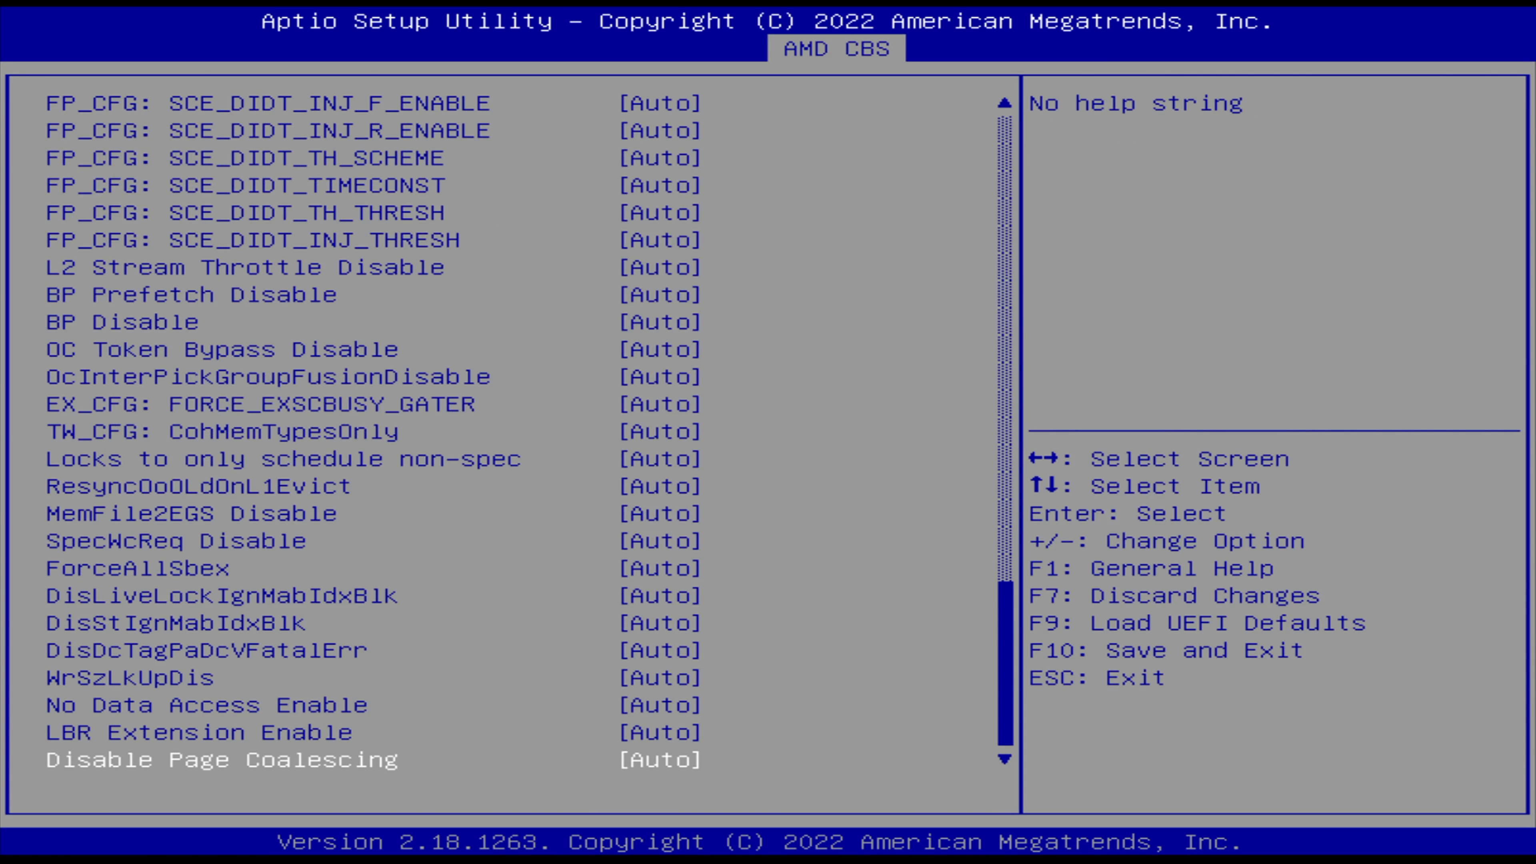Screen dimensions: 1536x864
Task: Open the BP Prefetch Disable Auto value
Action: 660,294
